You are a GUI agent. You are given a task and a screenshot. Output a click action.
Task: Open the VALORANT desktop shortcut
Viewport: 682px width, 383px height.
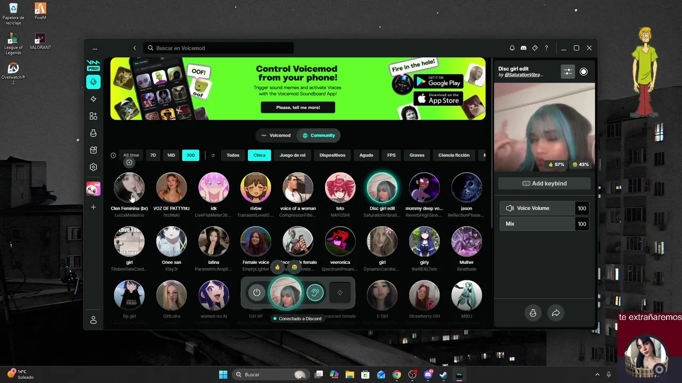tap(40, 42)
